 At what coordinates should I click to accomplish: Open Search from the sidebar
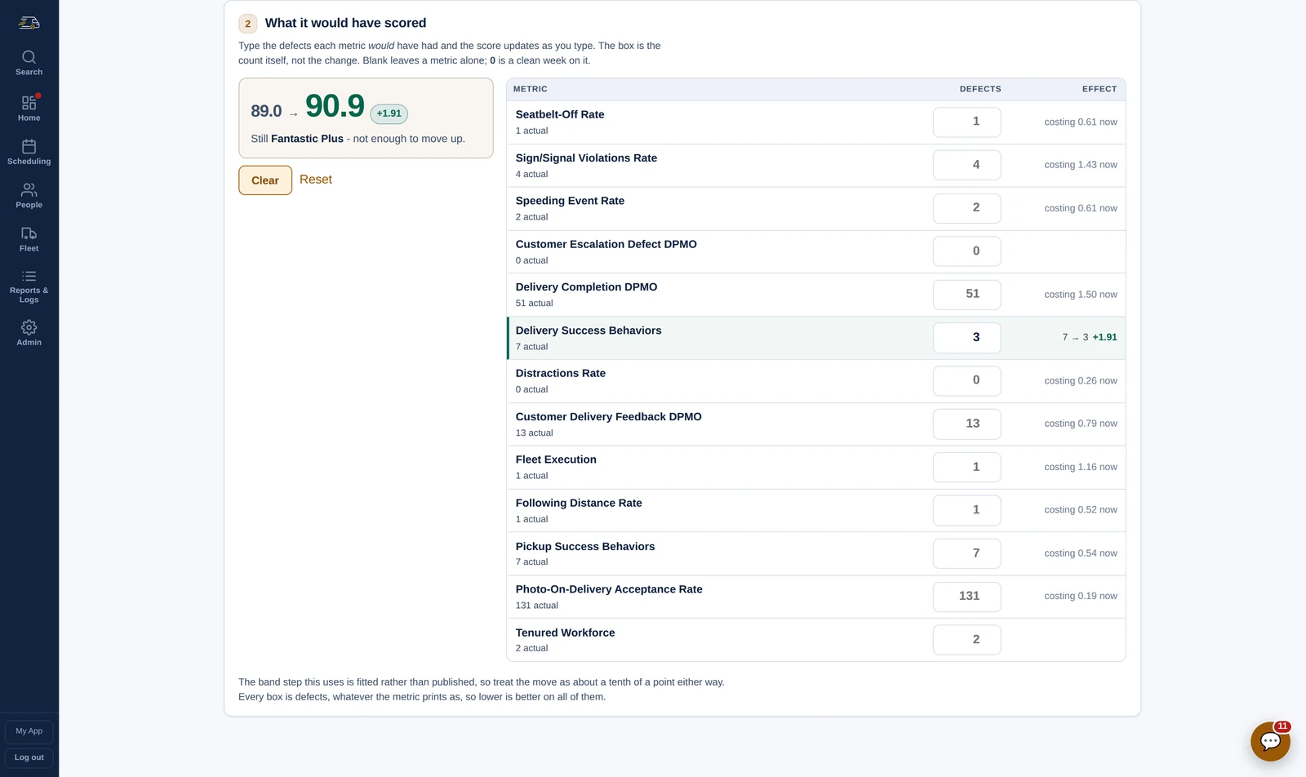29,63
